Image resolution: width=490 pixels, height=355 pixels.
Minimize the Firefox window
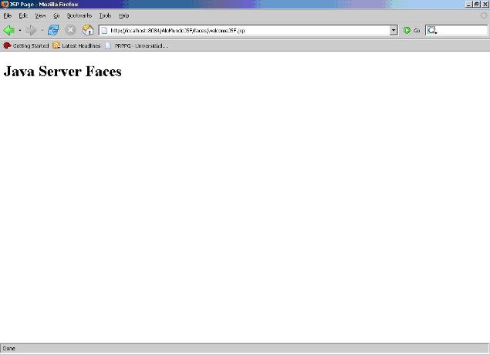pos(468,4)
